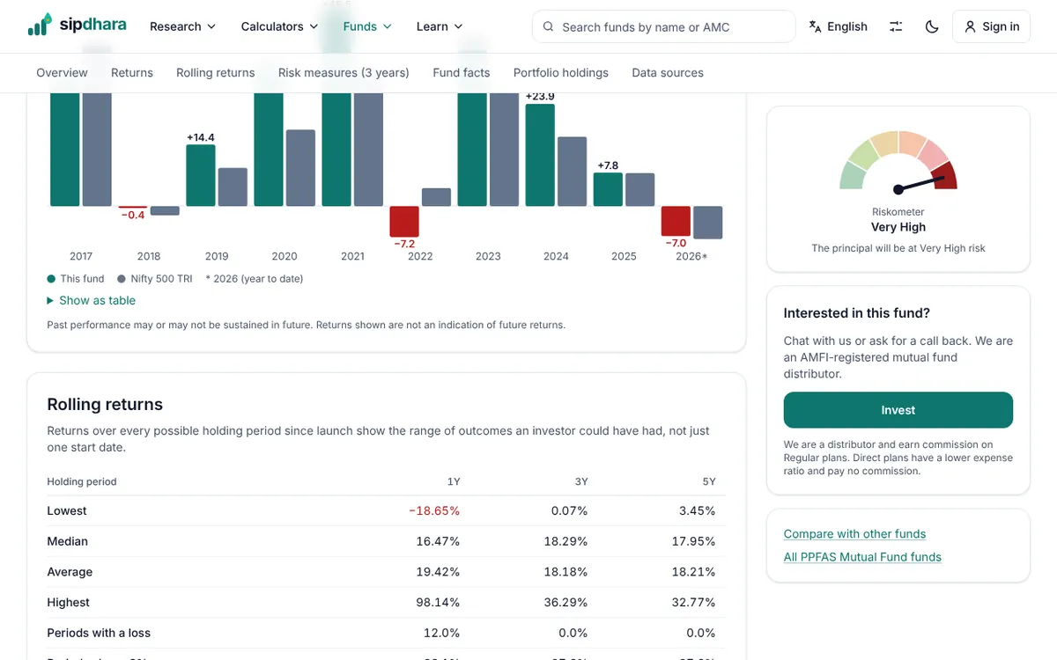Click the Highest 1Y value 98.14%

tap(438, 603)
